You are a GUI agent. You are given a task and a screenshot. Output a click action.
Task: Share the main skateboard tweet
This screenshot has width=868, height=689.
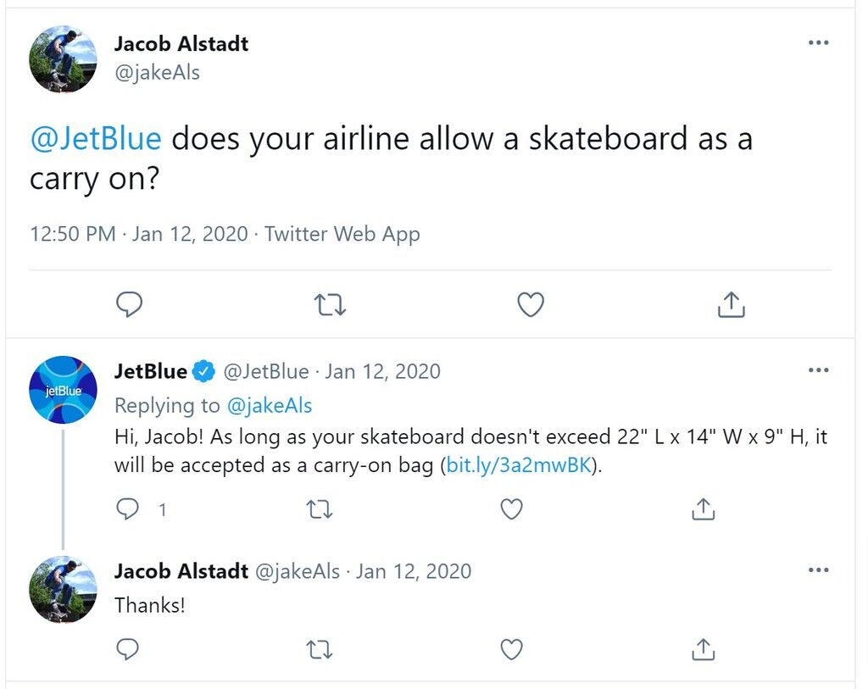731,304
